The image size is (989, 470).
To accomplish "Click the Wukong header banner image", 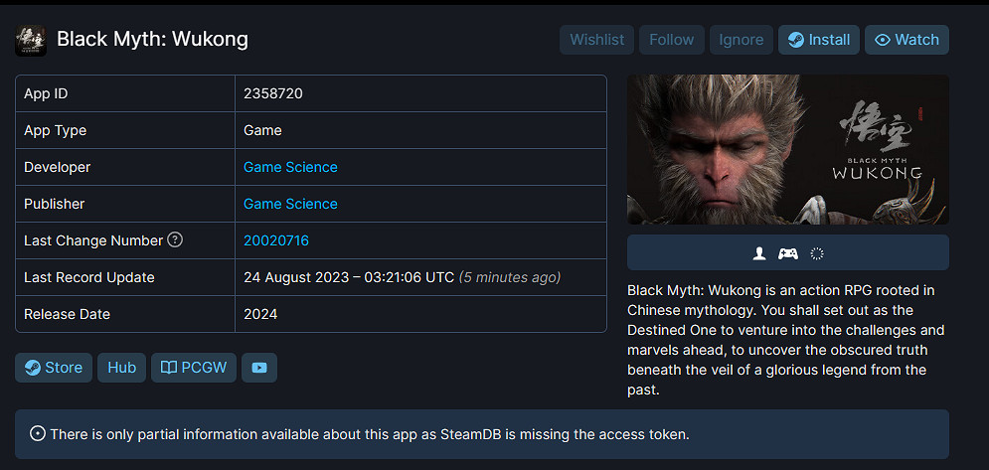I will coord(787,149).
